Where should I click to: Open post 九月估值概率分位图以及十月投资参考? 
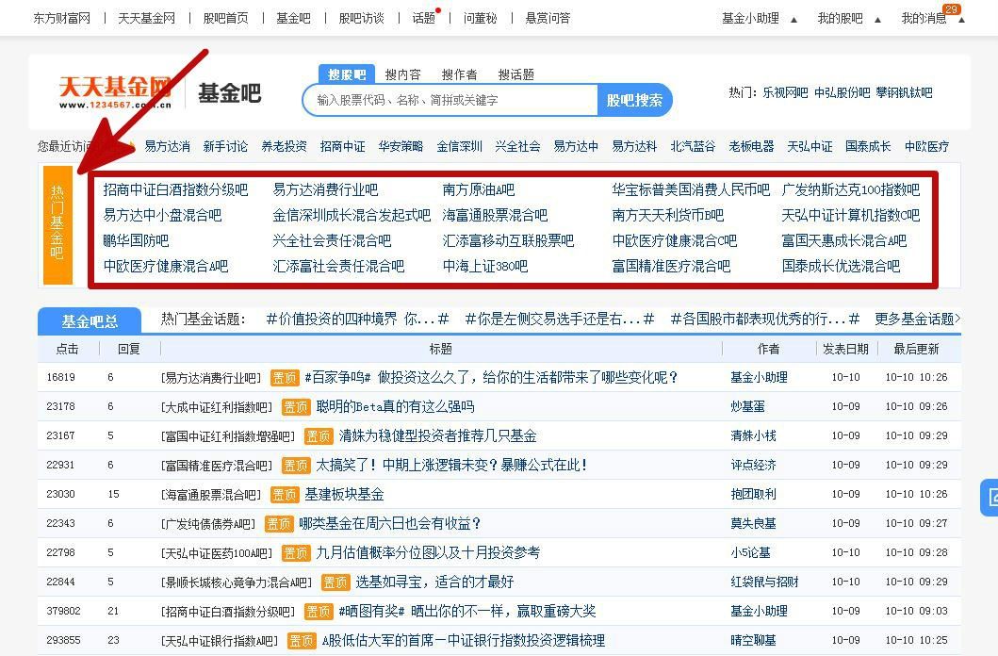(x=429, y=553)
